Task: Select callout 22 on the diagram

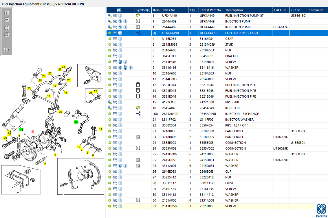Action: (x=50, y=73)
